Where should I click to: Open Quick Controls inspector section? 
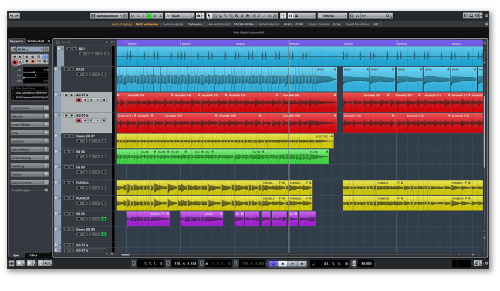(29, 183)
